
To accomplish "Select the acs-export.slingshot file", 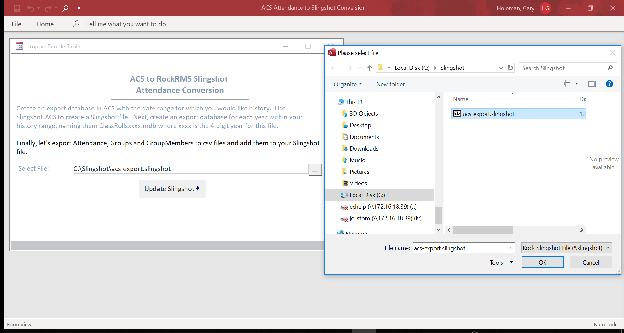I will 519,114.
